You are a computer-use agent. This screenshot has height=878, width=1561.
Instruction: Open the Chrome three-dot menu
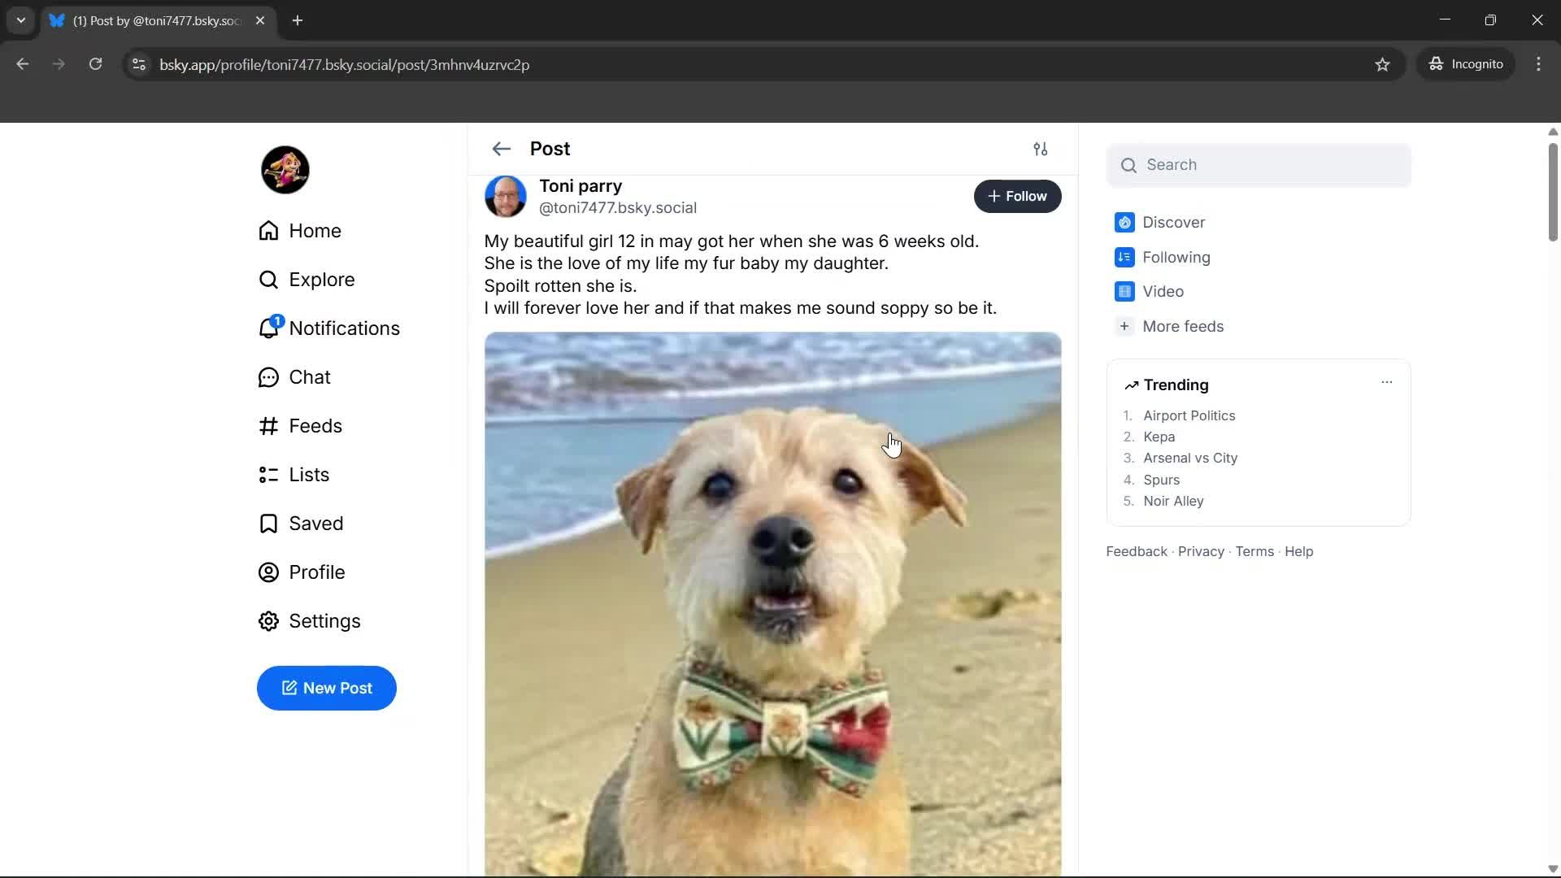click(1540, 64)
